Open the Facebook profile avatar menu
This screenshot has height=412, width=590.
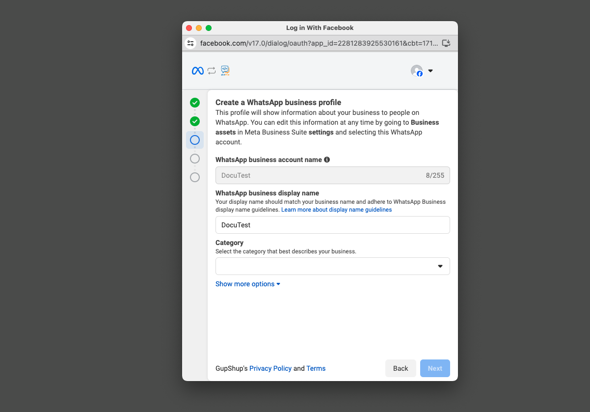(x=417, y=71)
